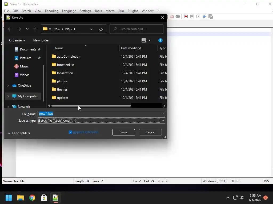Open Music in navigation pane
The height and width of the screenshot is (204, 273).
coord(24,66)
